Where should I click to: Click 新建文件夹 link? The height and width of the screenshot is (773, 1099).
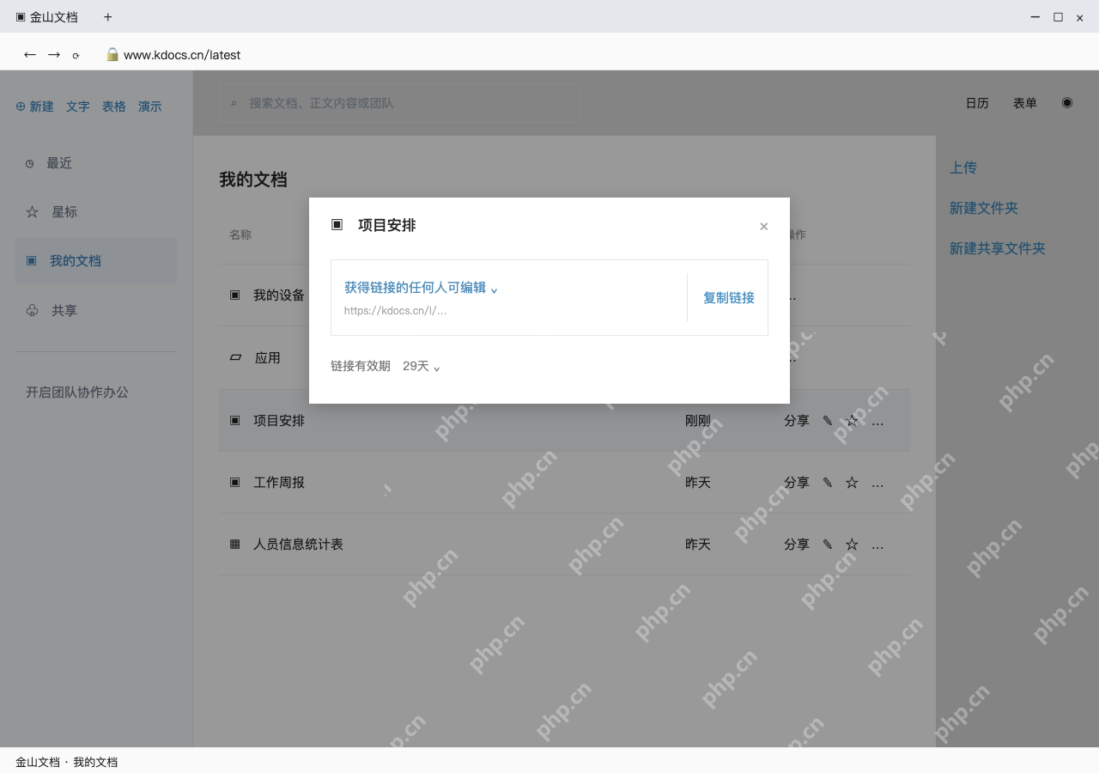pos(984,208)
